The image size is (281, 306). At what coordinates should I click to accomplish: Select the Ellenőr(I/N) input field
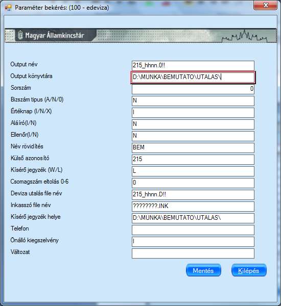click(x=193, y=136)
